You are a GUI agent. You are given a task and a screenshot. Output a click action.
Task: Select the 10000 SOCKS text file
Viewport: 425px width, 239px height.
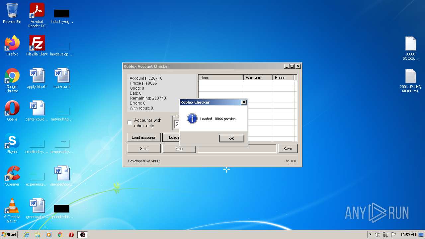(410, 48)
